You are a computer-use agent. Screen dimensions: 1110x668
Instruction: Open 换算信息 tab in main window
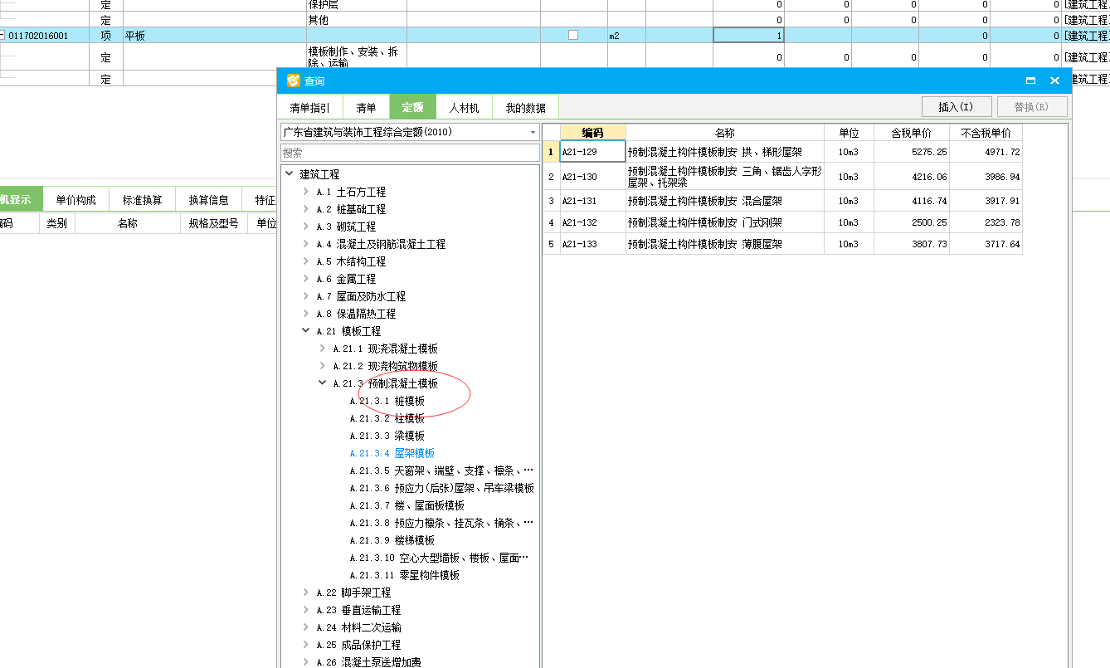point(208,200)
